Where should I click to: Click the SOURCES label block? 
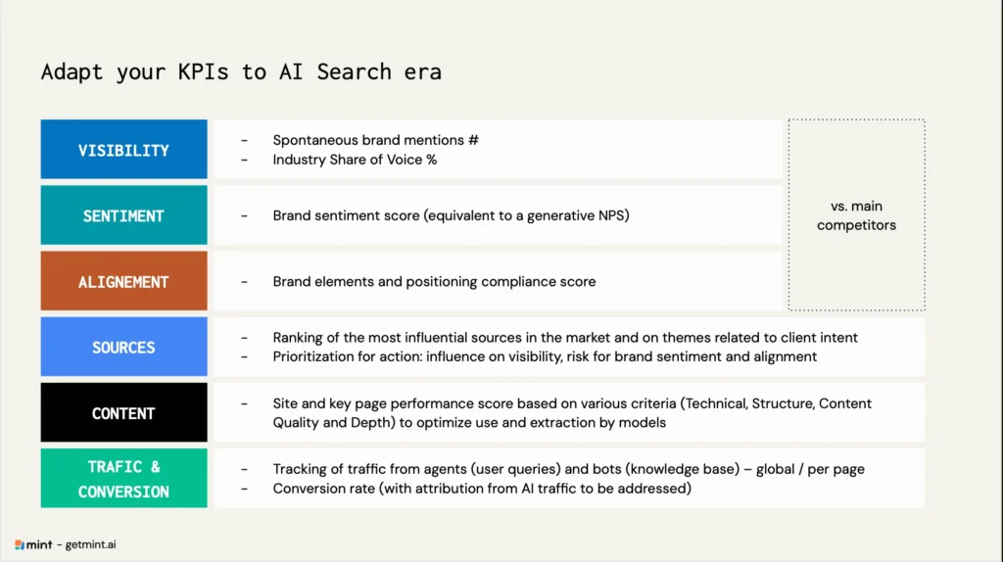point(123,348)
